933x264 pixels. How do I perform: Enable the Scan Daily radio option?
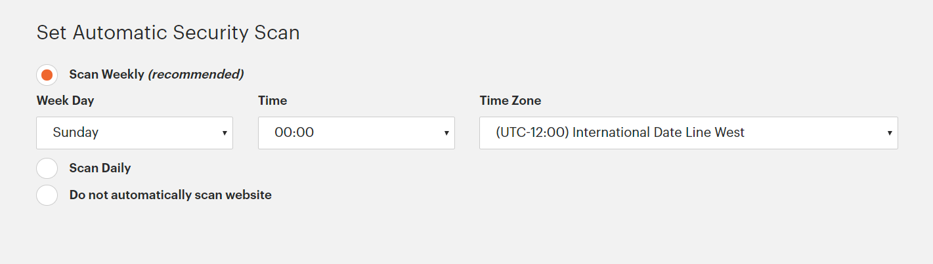point(47,168)
